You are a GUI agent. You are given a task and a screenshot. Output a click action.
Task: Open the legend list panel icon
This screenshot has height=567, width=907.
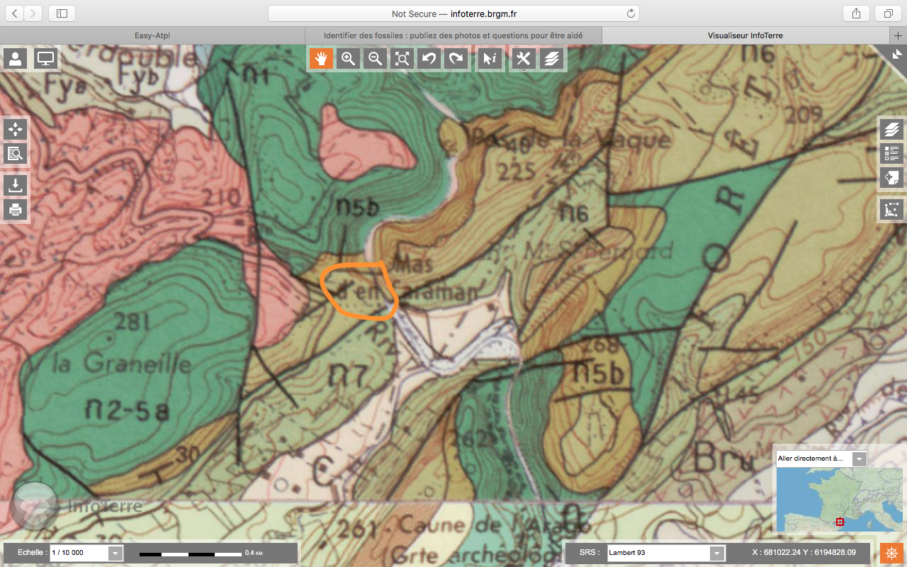click(x=891, y=153)
